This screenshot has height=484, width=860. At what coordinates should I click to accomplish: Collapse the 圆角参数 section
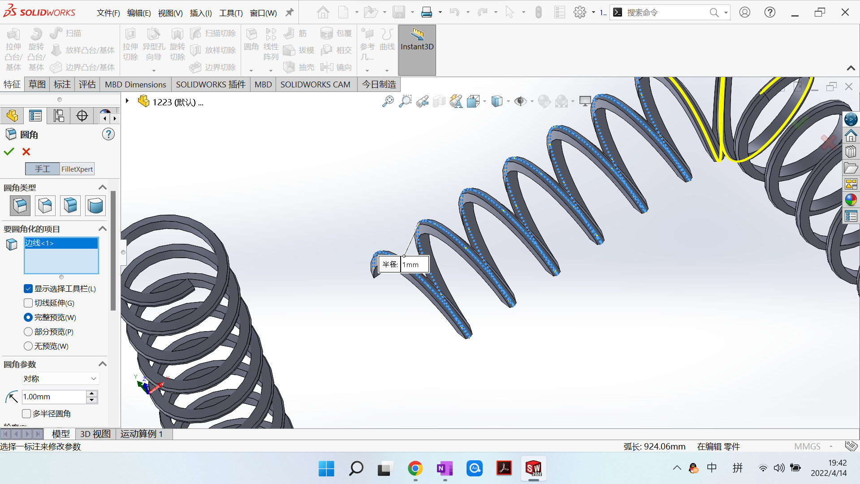pos(103,364)
